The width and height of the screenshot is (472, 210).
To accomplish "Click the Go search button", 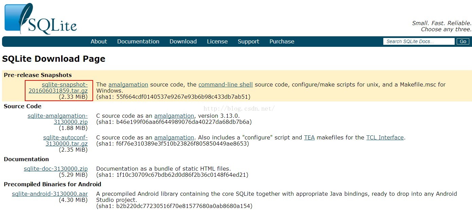I will point(463,41).
